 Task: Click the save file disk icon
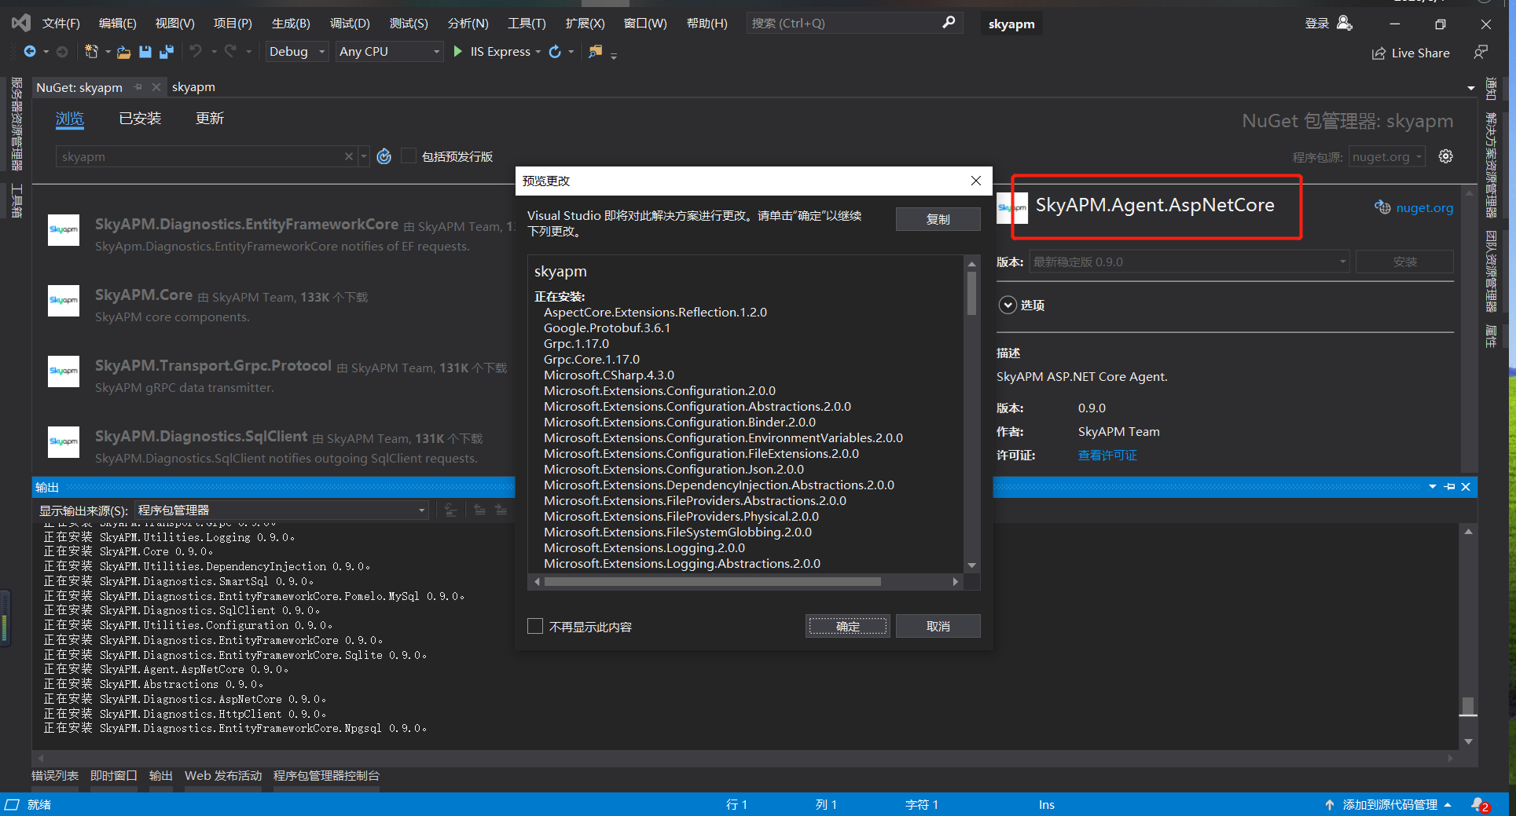click(145, 52)
